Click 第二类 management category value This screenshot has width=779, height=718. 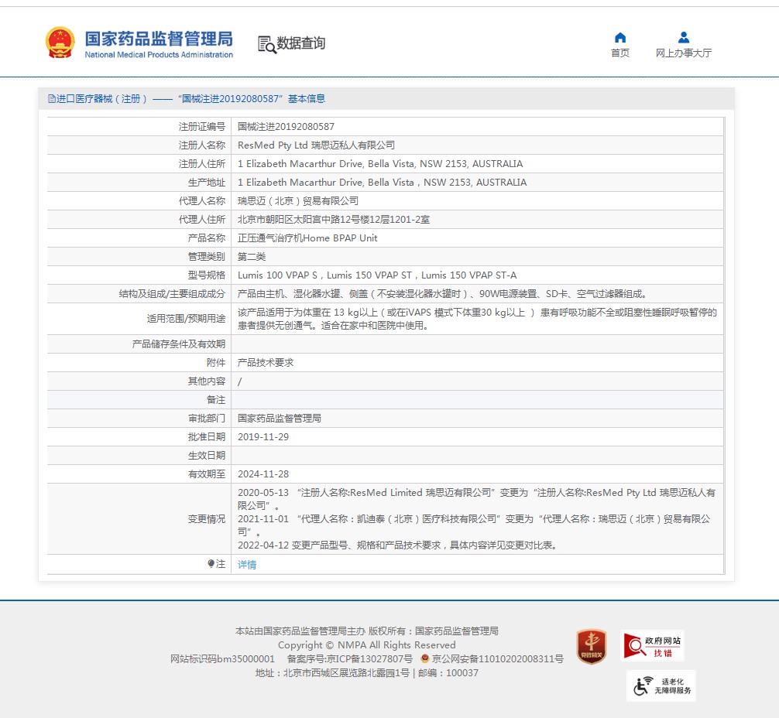click(x=252, y=257)
